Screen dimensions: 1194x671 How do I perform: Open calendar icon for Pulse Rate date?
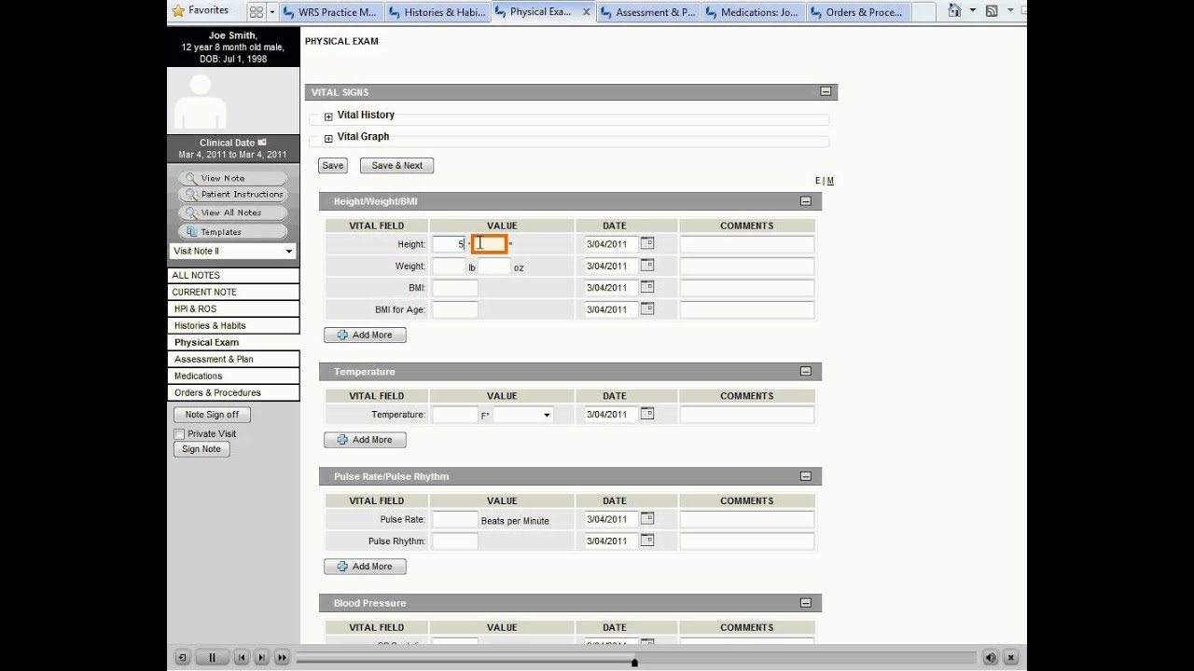pyautogui.click(x=647, y=518)
